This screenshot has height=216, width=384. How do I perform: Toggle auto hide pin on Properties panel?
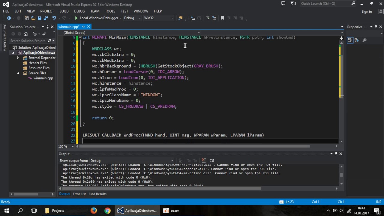[x=376, y=27]
